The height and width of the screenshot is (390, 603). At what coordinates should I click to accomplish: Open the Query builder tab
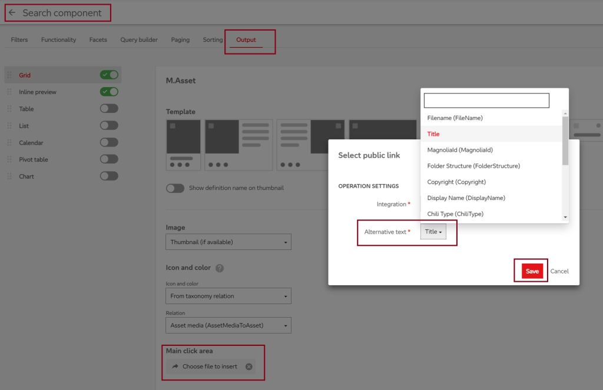point(139,40)
